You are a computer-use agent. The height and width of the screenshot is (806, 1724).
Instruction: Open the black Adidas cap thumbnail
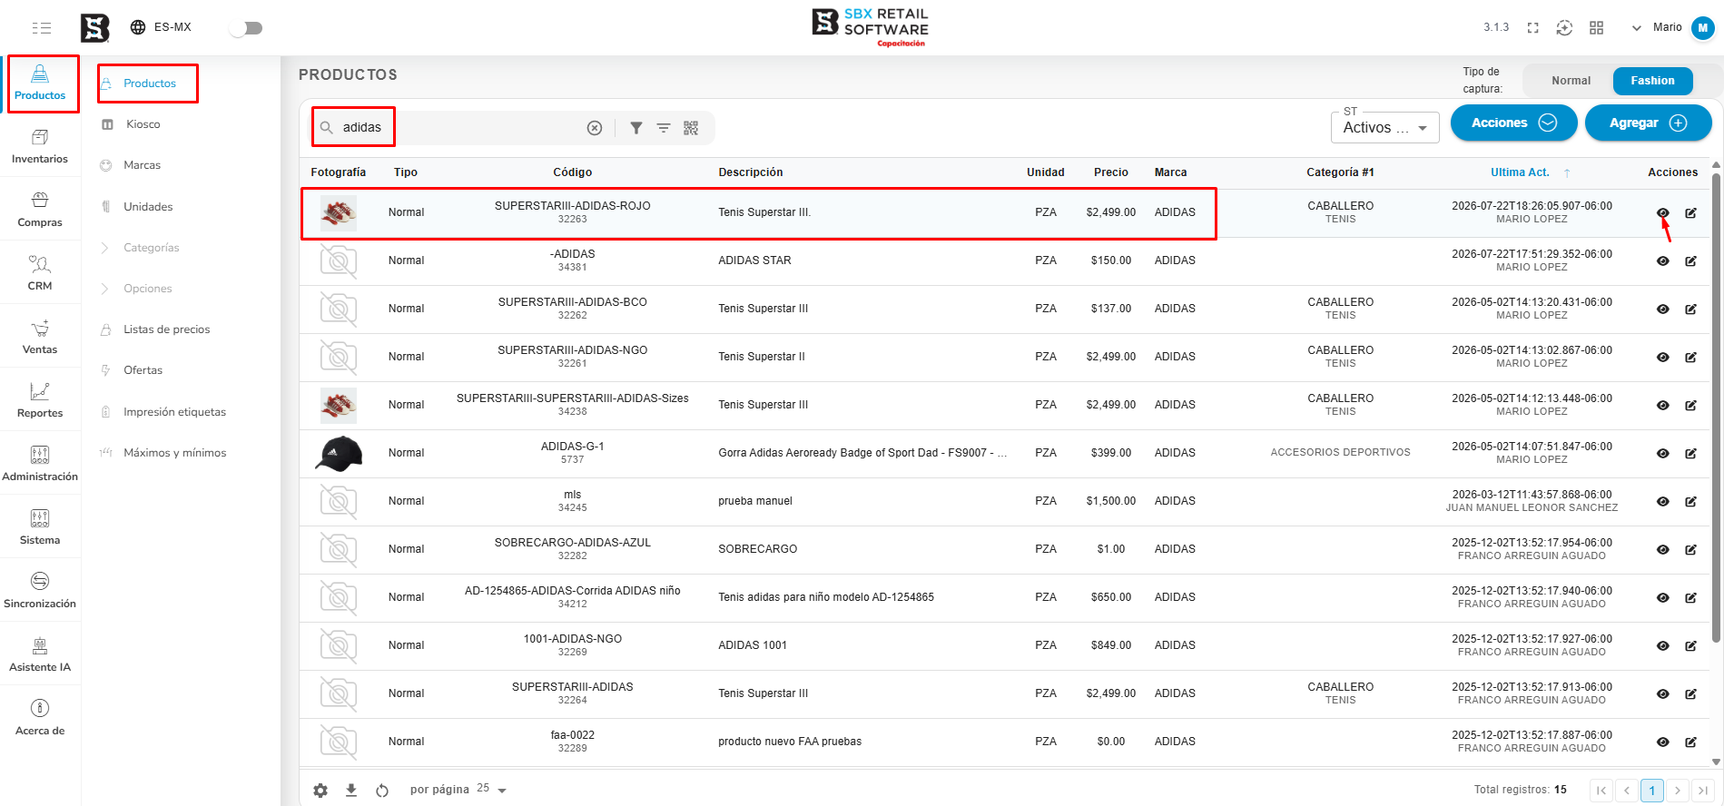pyautogui.click(x=339, y=454)
